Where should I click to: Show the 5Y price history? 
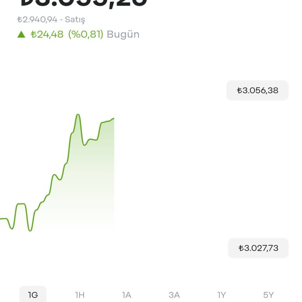[269, 295]
